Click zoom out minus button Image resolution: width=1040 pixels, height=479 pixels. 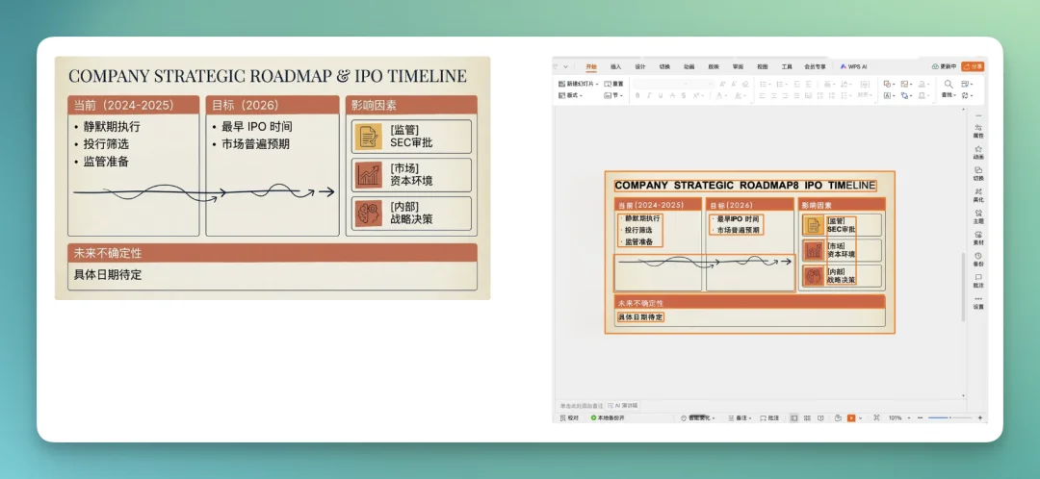(920, 418)
